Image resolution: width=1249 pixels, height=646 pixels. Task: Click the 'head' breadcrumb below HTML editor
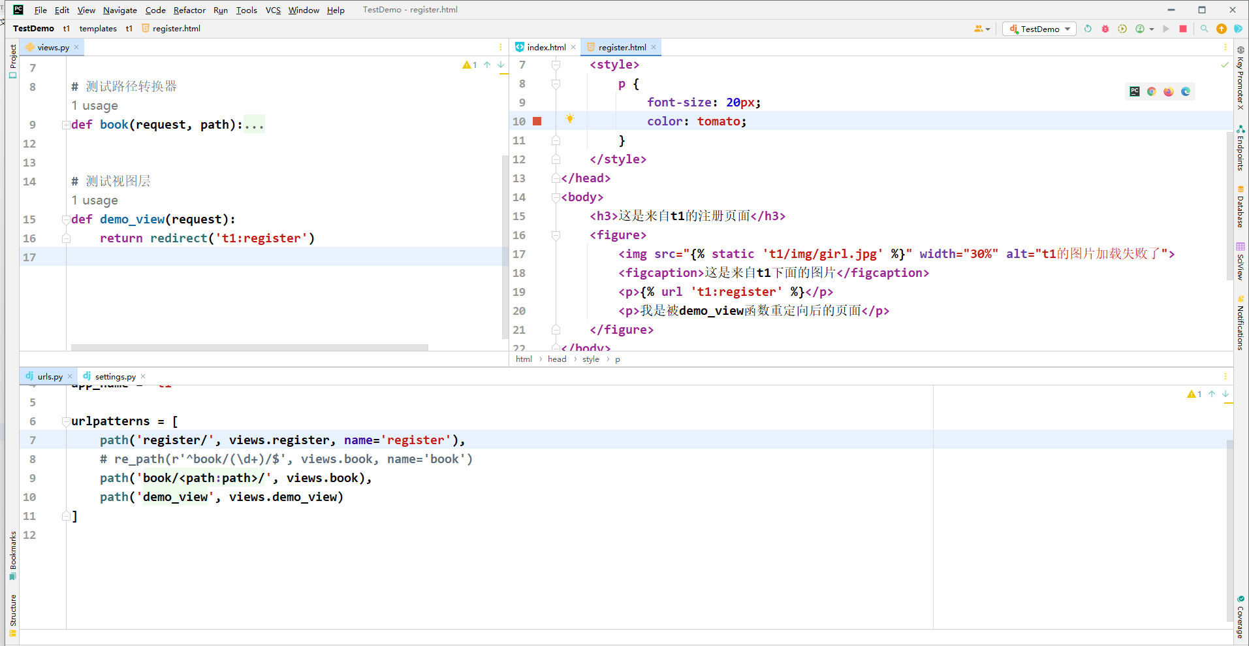tap(557, 359)
